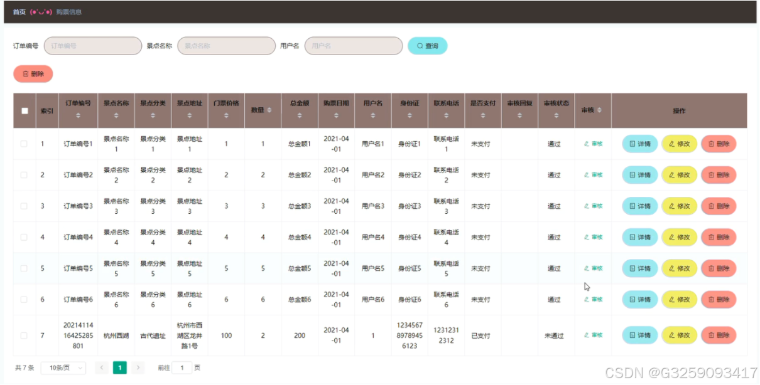Click 修改 for 杭州西湖 row
The width and height of the screenshot is (760, 385).
coord(679,335)
